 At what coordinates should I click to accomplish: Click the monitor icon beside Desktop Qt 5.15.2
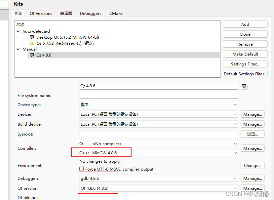pyautogui.click(x=32, y=37)
